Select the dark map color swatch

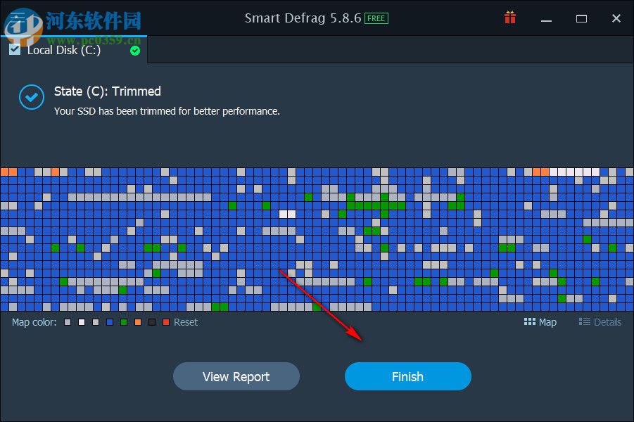[x=151, y=321]
